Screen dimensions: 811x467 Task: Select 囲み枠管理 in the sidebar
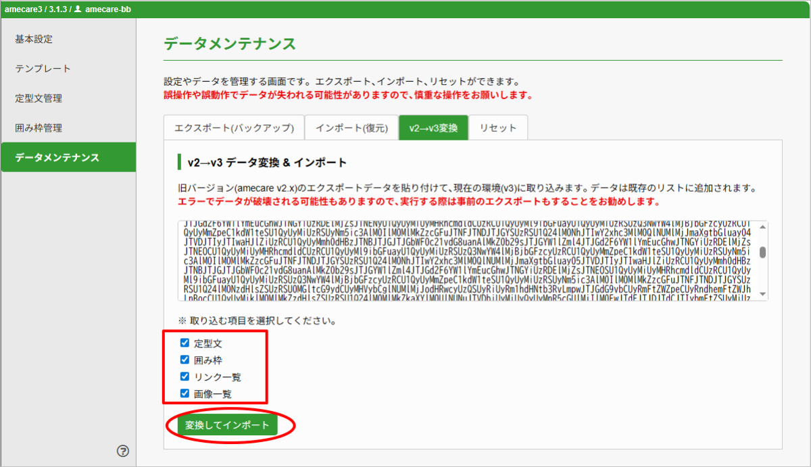tap(39, 128)
